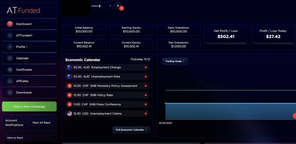The image size is (296, 144).
Task: Select the Current Equity card
Action: click(132, 45)
